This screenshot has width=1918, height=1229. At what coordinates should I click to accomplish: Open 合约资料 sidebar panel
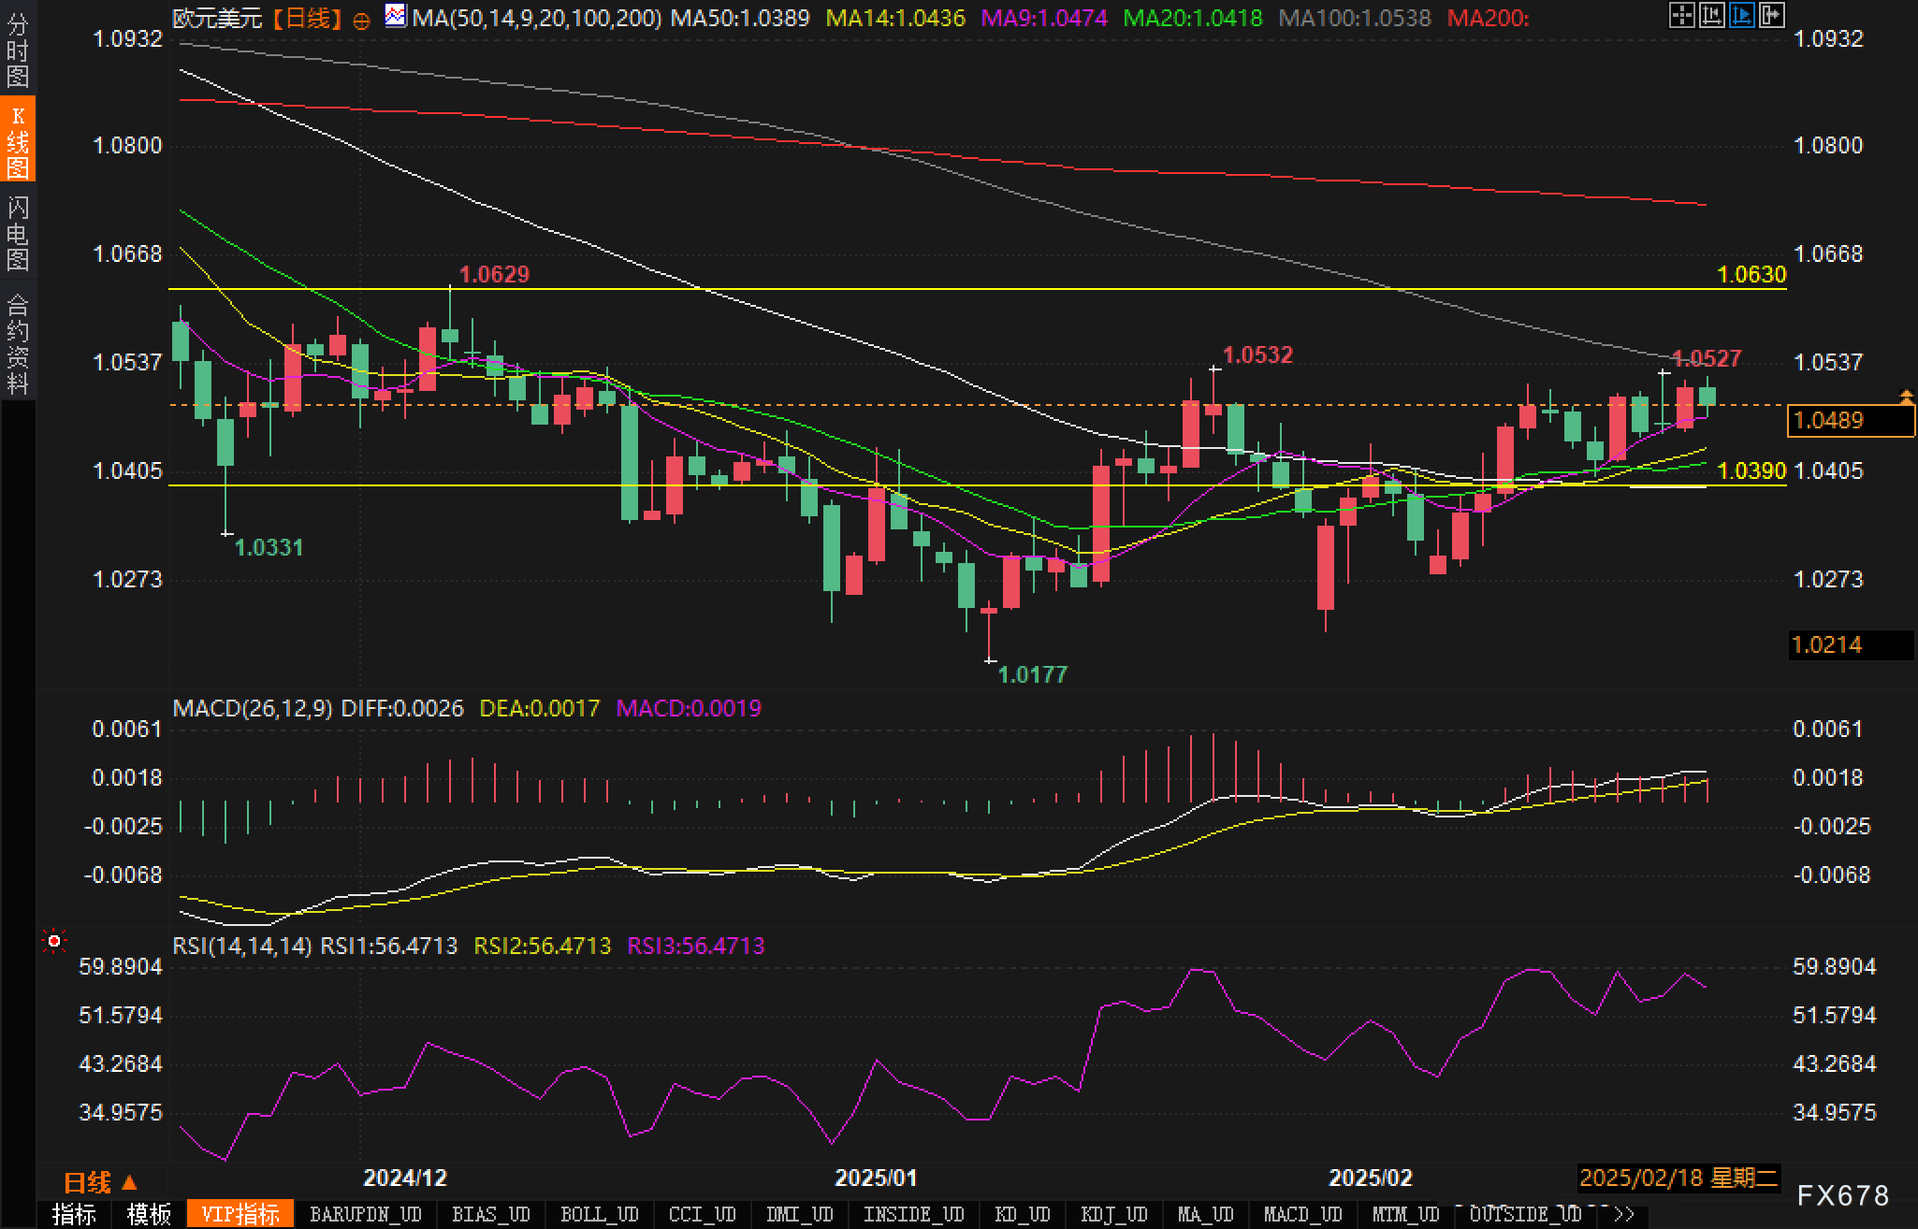[x=18, y=343]
